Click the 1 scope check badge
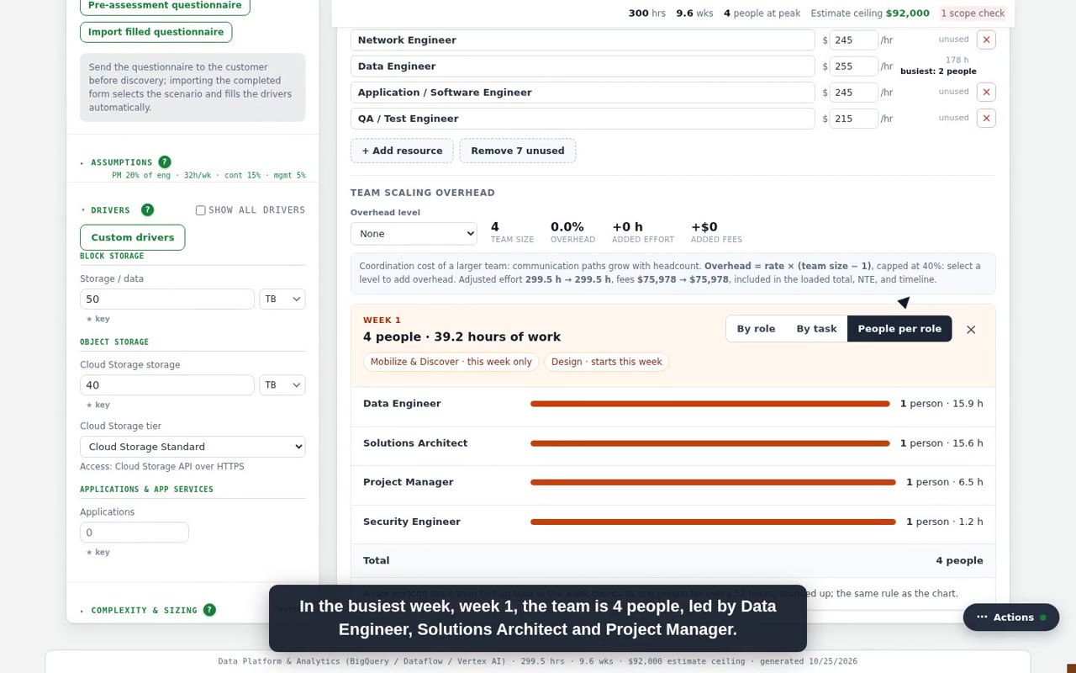1076x673 pixels. tap(973, 13)
